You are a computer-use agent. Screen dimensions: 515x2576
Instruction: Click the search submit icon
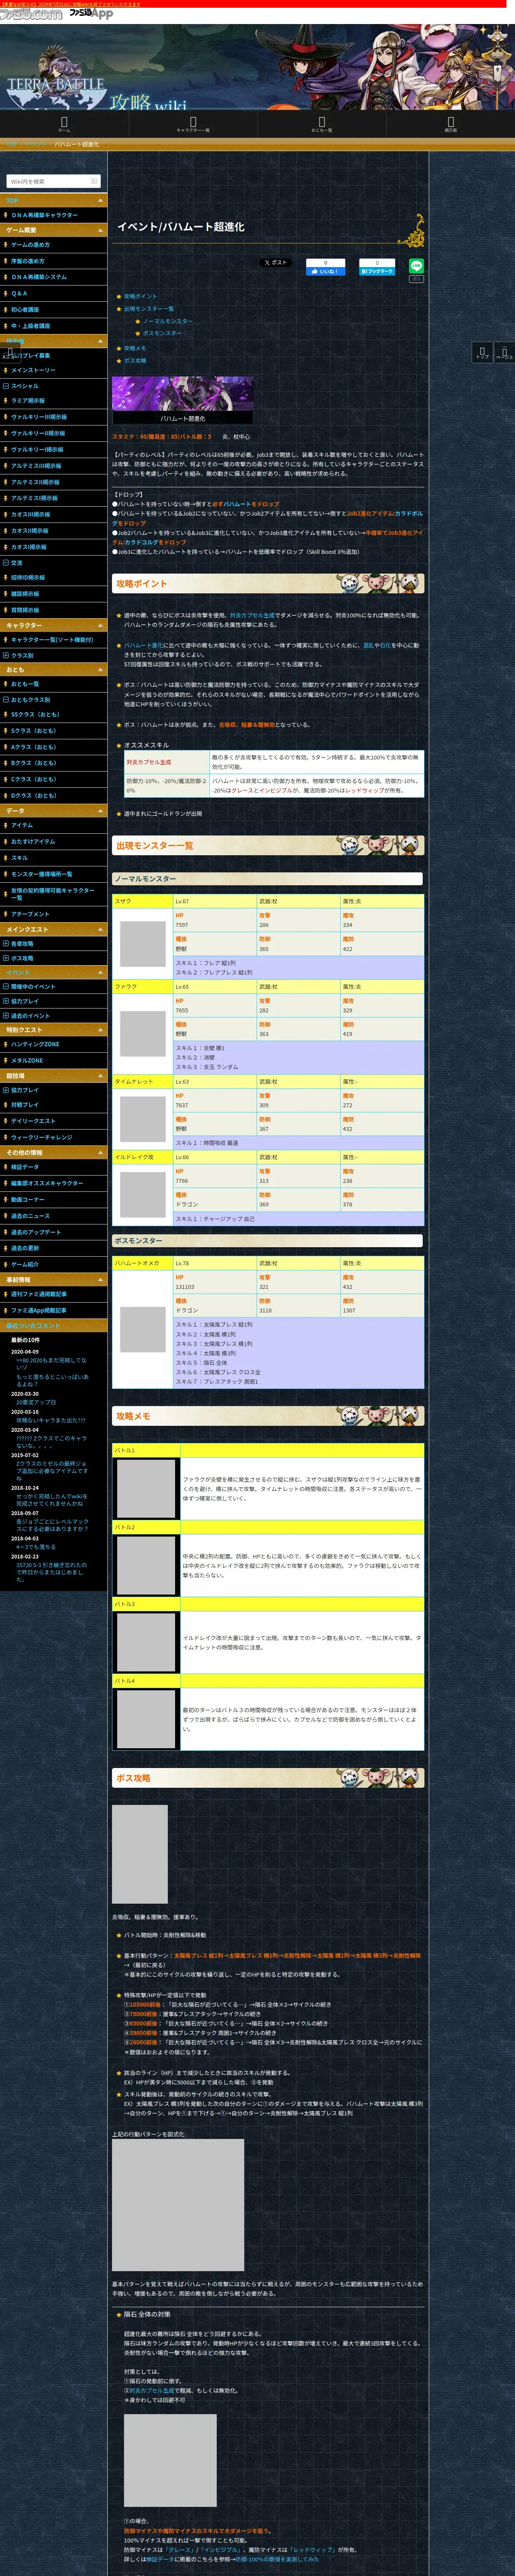click(94, 181)
